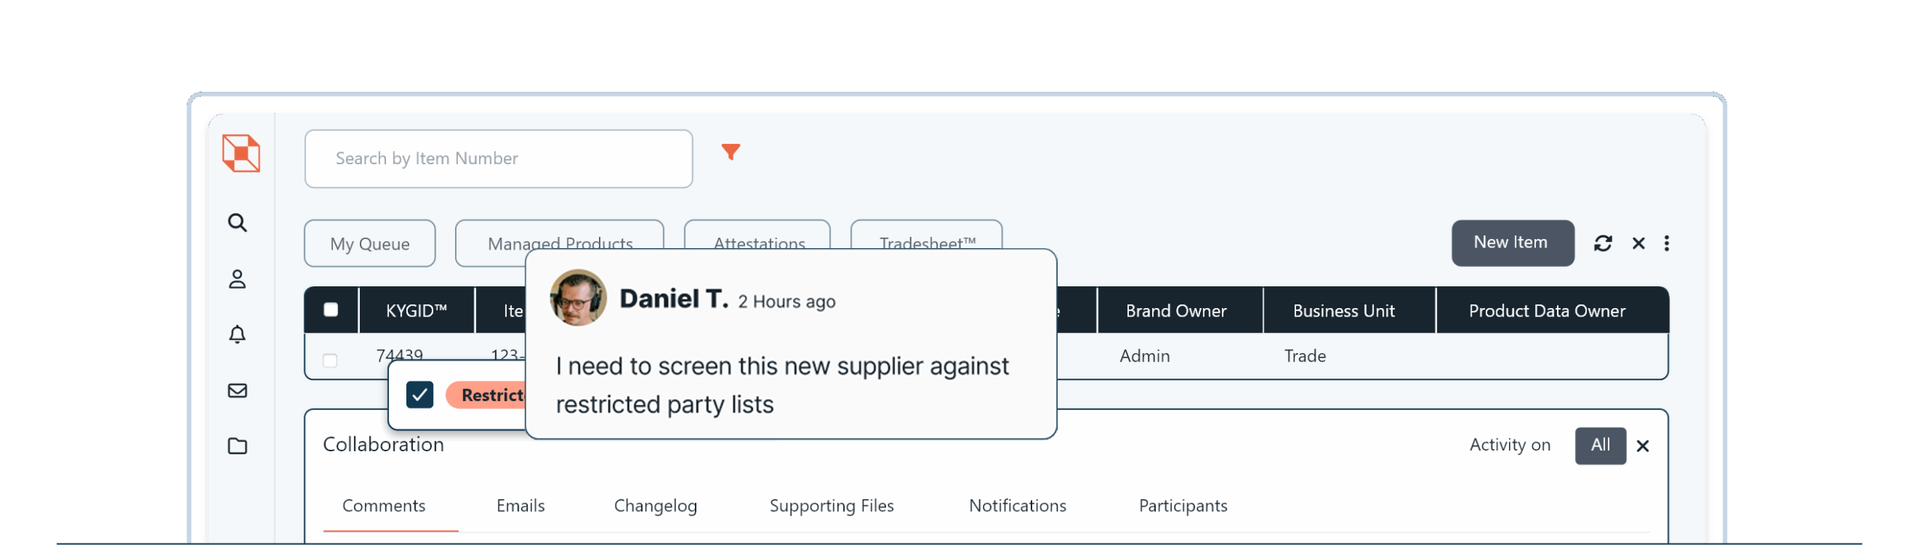Click the Collaboration panel title
1919x545 pixels.
383,445
